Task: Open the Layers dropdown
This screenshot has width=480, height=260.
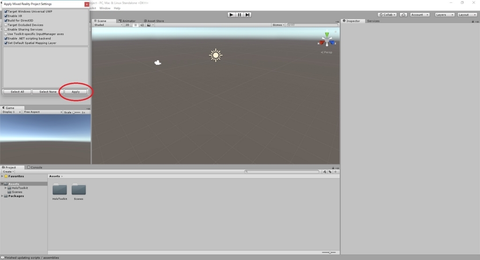Action: [444, 15]
